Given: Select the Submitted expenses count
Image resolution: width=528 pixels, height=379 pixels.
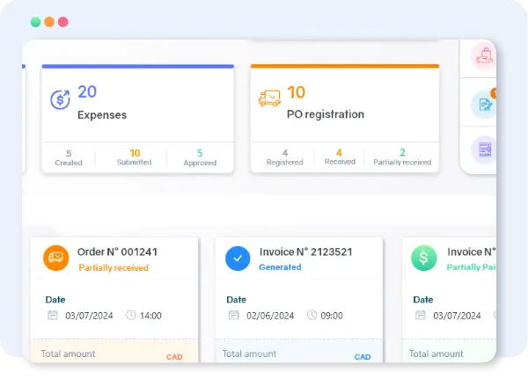Looking at the screenshot, I should click(135, 157).
